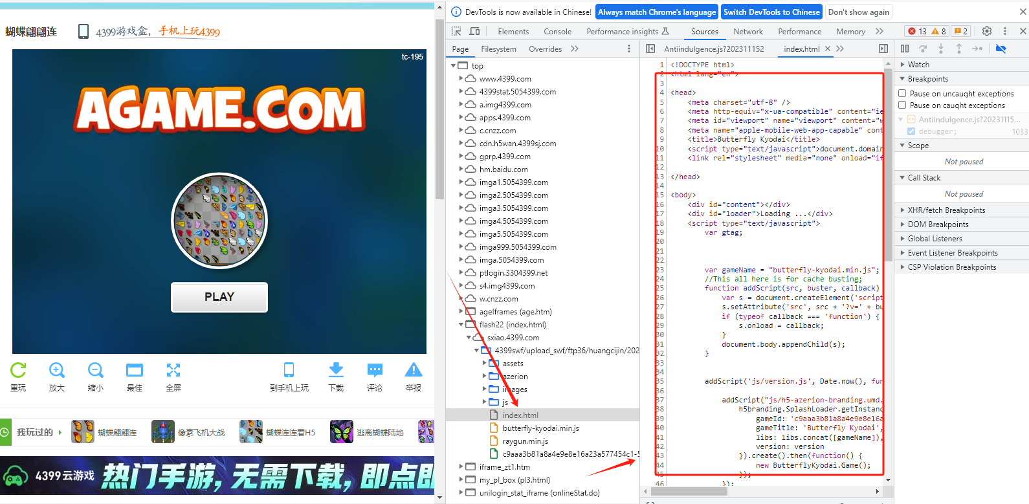1029x504 pixels.
Task: Switch to the Overrides navigator tab
Action: (x=545, y=49)
